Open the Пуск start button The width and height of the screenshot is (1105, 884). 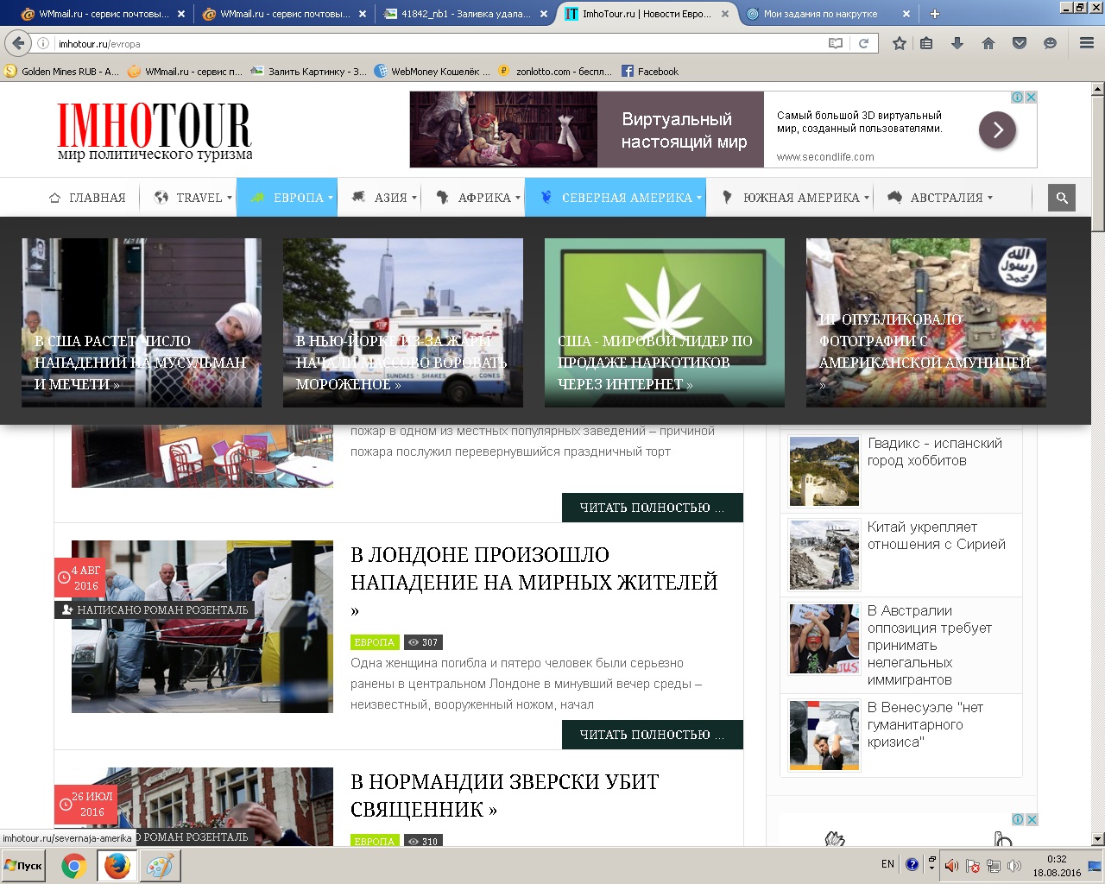click(x=24, y=866)
